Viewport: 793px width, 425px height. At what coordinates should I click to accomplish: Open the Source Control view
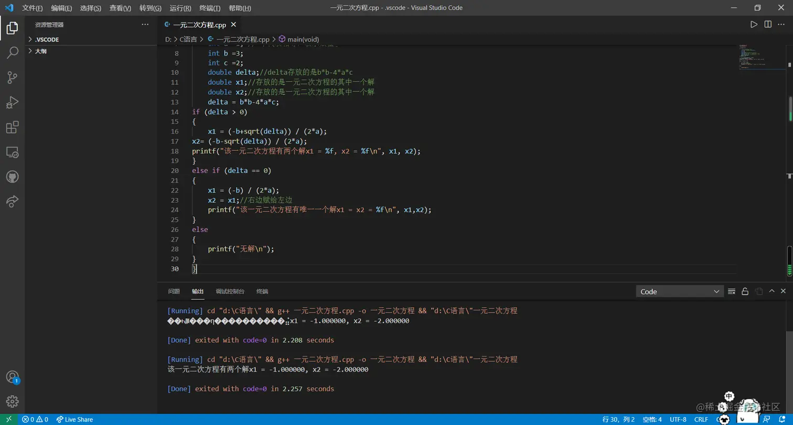coord(12,78)
